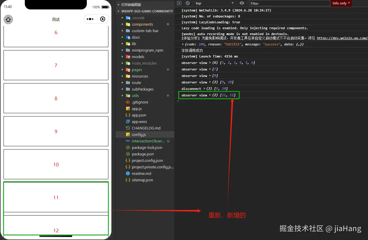Tap list item 11 in simulator
The width and height of the screenshot is (368, 240).
coord(56,197)
